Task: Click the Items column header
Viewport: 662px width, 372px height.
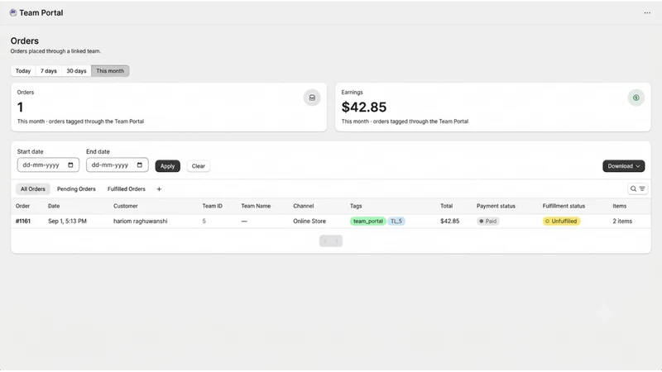Action: 619,206
